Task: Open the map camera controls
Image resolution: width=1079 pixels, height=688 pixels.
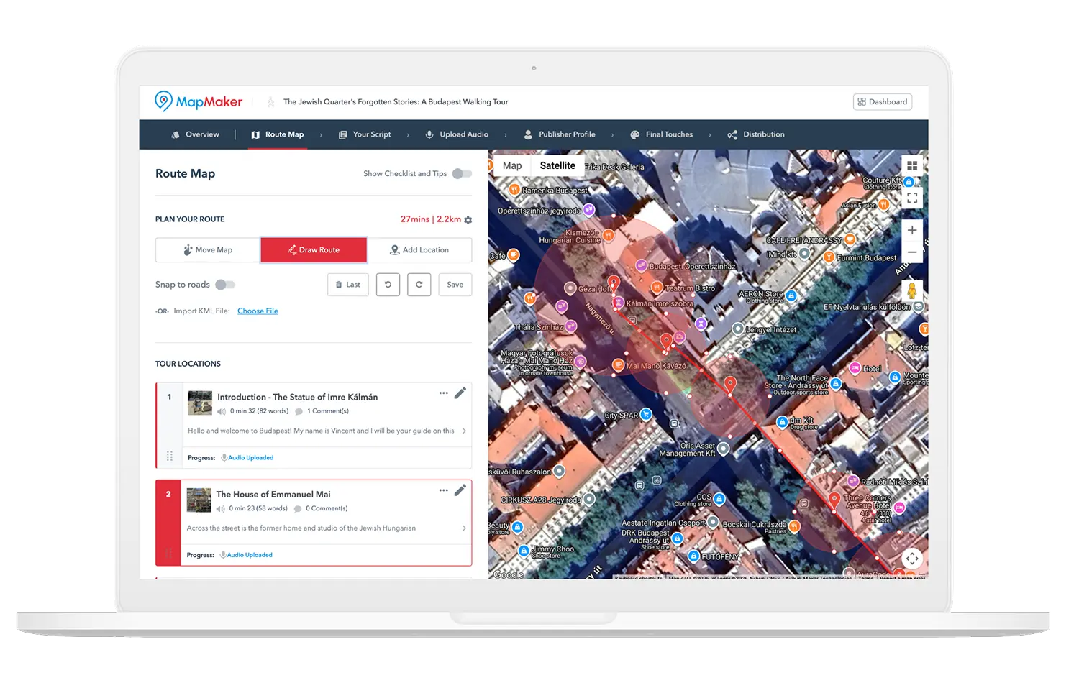Action: (x=912, y=559)
